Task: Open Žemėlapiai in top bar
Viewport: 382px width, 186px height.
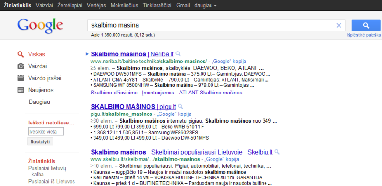Action: click(x=70, y=5)
